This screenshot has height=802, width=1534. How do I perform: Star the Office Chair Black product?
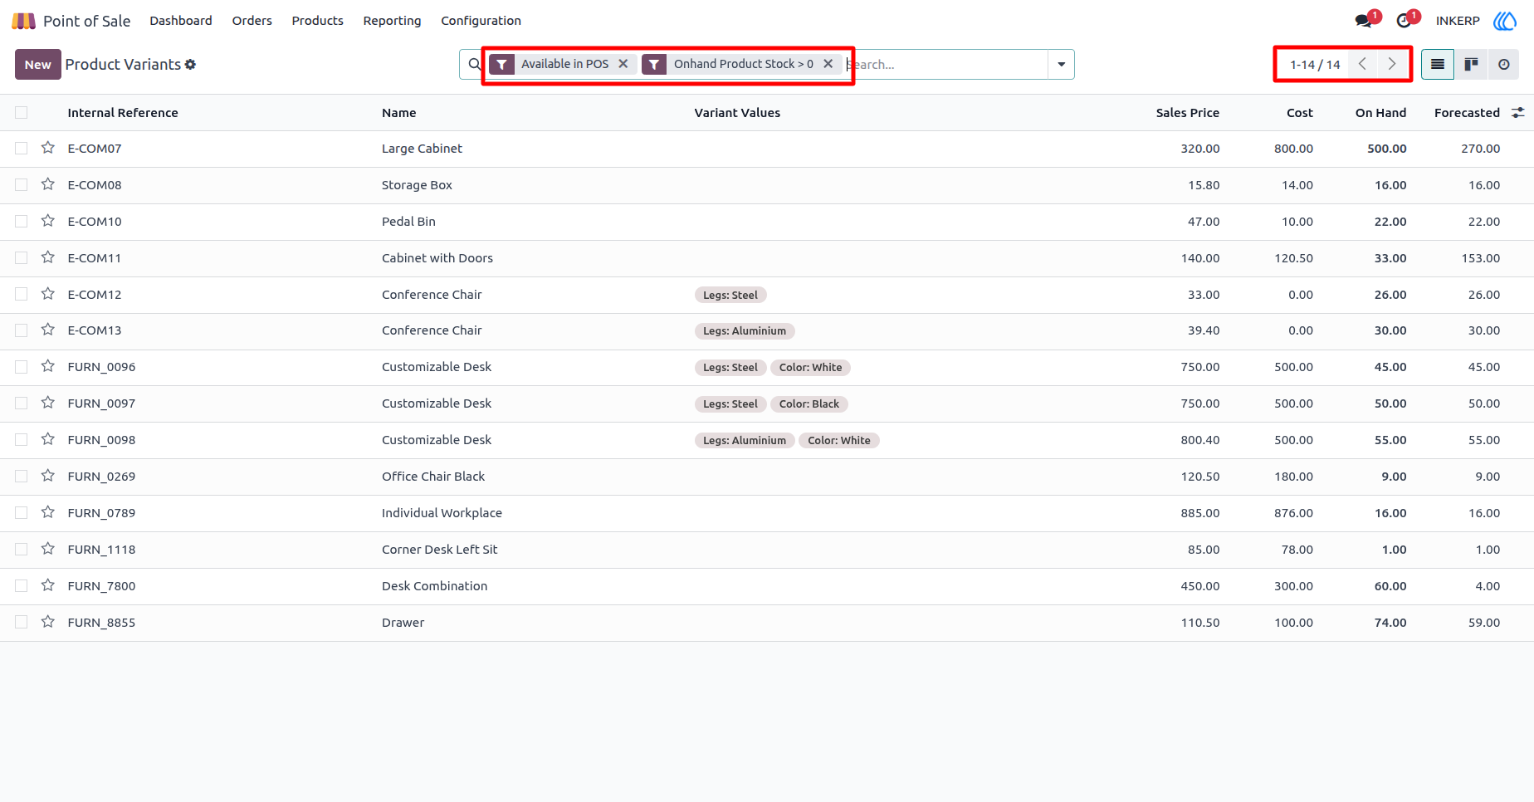click(48, 476)
